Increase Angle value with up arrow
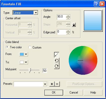The height and width of the screenshot is (99, 106). click(68, 16)
